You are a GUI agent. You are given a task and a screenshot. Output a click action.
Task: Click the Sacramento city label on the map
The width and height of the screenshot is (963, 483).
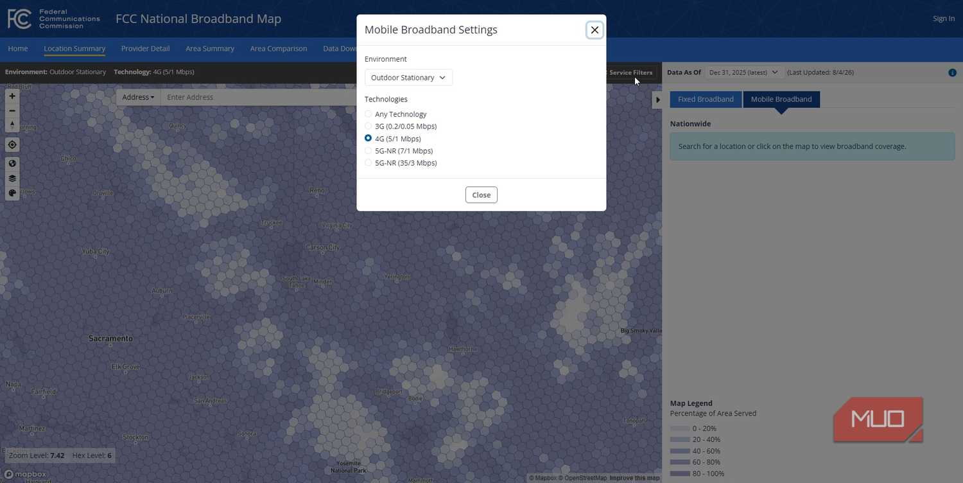tap(110, 338)
